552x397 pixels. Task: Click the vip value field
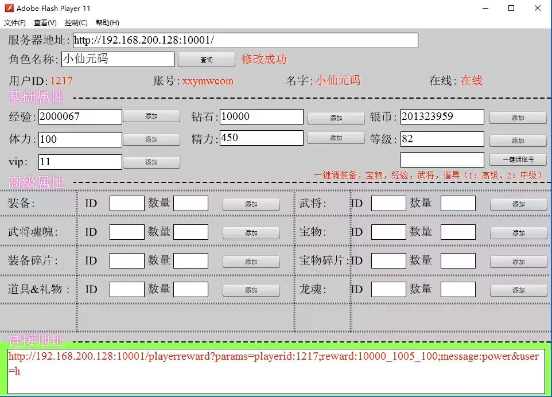(80, 162)
